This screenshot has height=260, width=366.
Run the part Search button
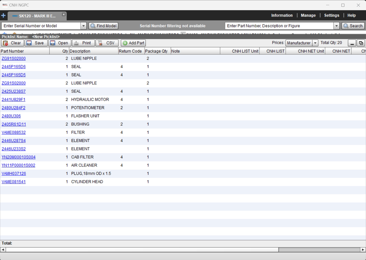[x=353, y=26]
